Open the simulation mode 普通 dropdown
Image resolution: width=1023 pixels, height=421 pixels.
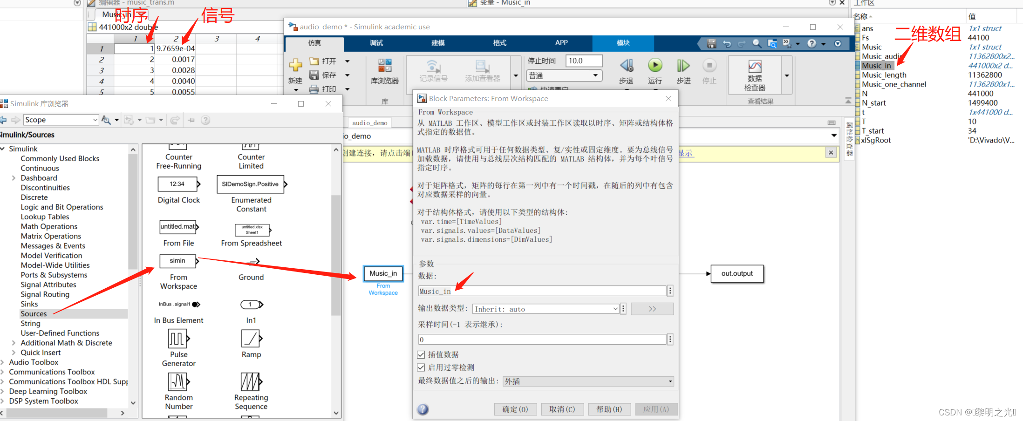(564, 75)
